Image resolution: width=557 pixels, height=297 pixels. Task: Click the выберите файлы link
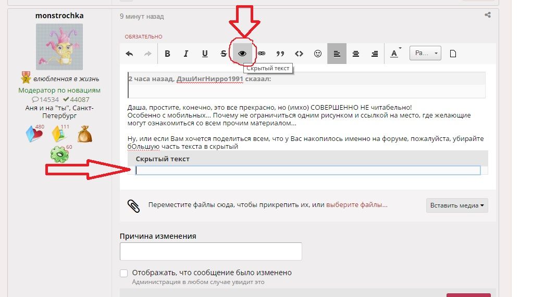356,205
